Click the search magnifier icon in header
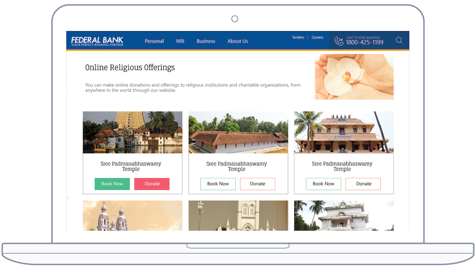This screenshot has width=476, height=269. pos(399,41)
